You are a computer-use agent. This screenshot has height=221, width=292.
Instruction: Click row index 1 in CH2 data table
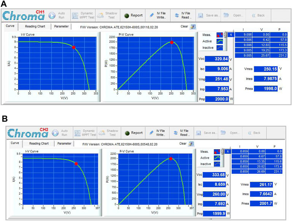click(x=228, y=152)
